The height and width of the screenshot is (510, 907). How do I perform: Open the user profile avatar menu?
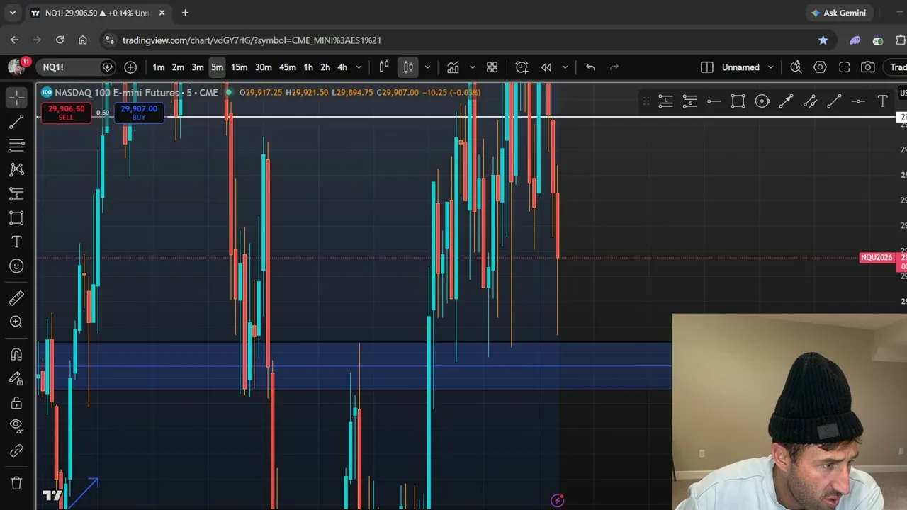(16, 67)
